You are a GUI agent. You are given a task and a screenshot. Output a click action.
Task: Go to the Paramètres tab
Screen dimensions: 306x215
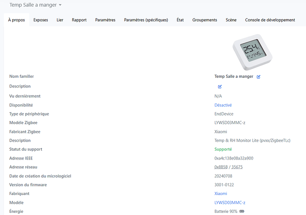105,20
